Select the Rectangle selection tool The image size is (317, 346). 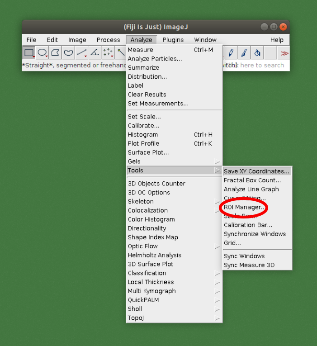(x=29, y=53)
